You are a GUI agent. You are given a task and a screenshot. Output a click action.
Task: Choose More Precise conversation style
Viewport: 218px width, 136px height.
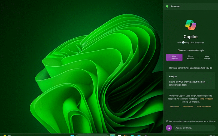point(207,57)
